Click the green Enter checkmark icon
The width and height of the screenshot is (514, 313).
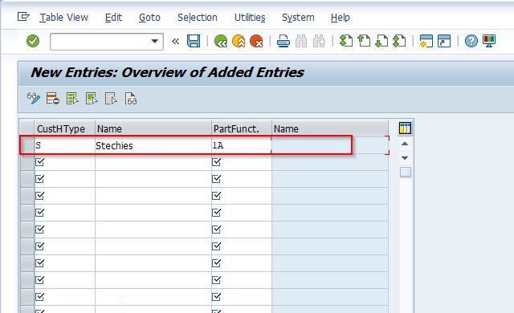(x=33, y=41)
